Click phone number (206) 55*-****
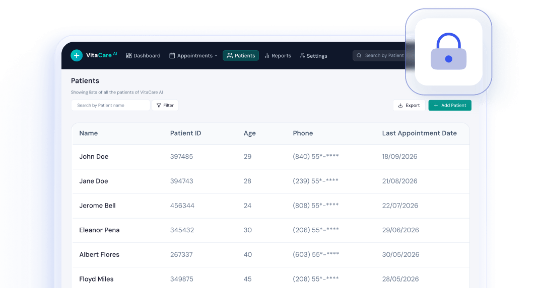This screenshot has height=288, width=541. tap(316, 230)
